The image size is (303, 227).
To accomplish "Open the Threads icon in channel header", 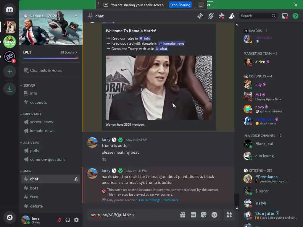I will click(200, 16).
